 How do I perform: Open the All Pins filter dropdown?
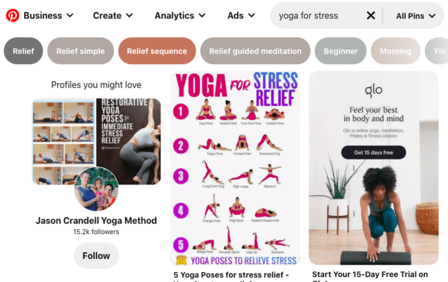pyautogui.click(x=416, y=16)
